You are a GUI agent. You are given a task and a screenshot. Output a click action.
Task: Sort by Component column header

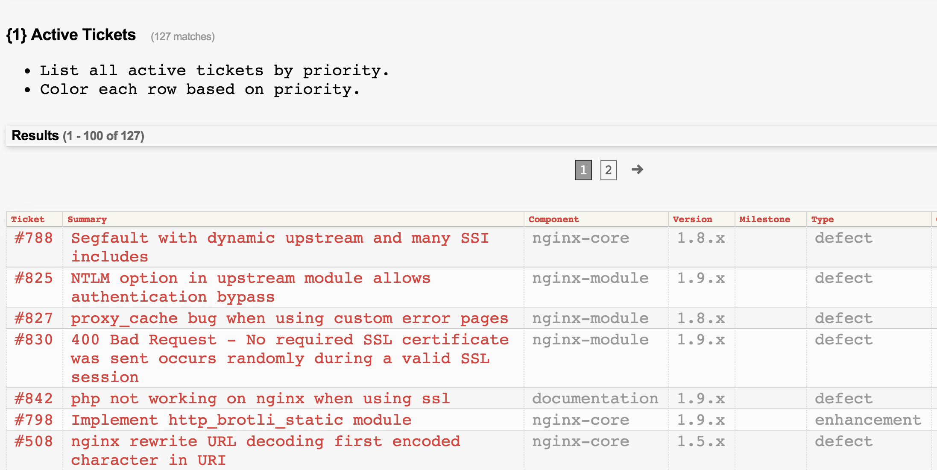(553, 219)
